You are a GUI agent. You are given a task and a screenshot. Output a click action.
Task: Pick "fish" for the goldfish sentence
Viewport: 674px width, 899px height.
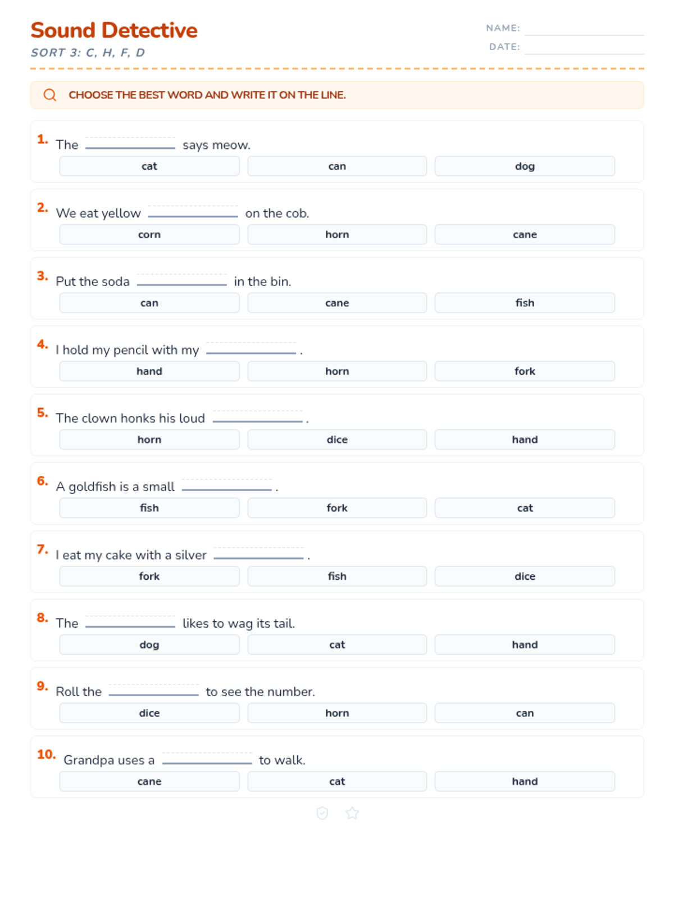[149, 508]
